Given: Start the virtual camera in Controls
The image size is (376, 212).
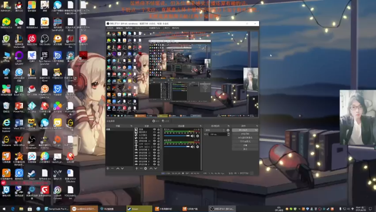Looking at the screenshot, I should coord(245,138).
